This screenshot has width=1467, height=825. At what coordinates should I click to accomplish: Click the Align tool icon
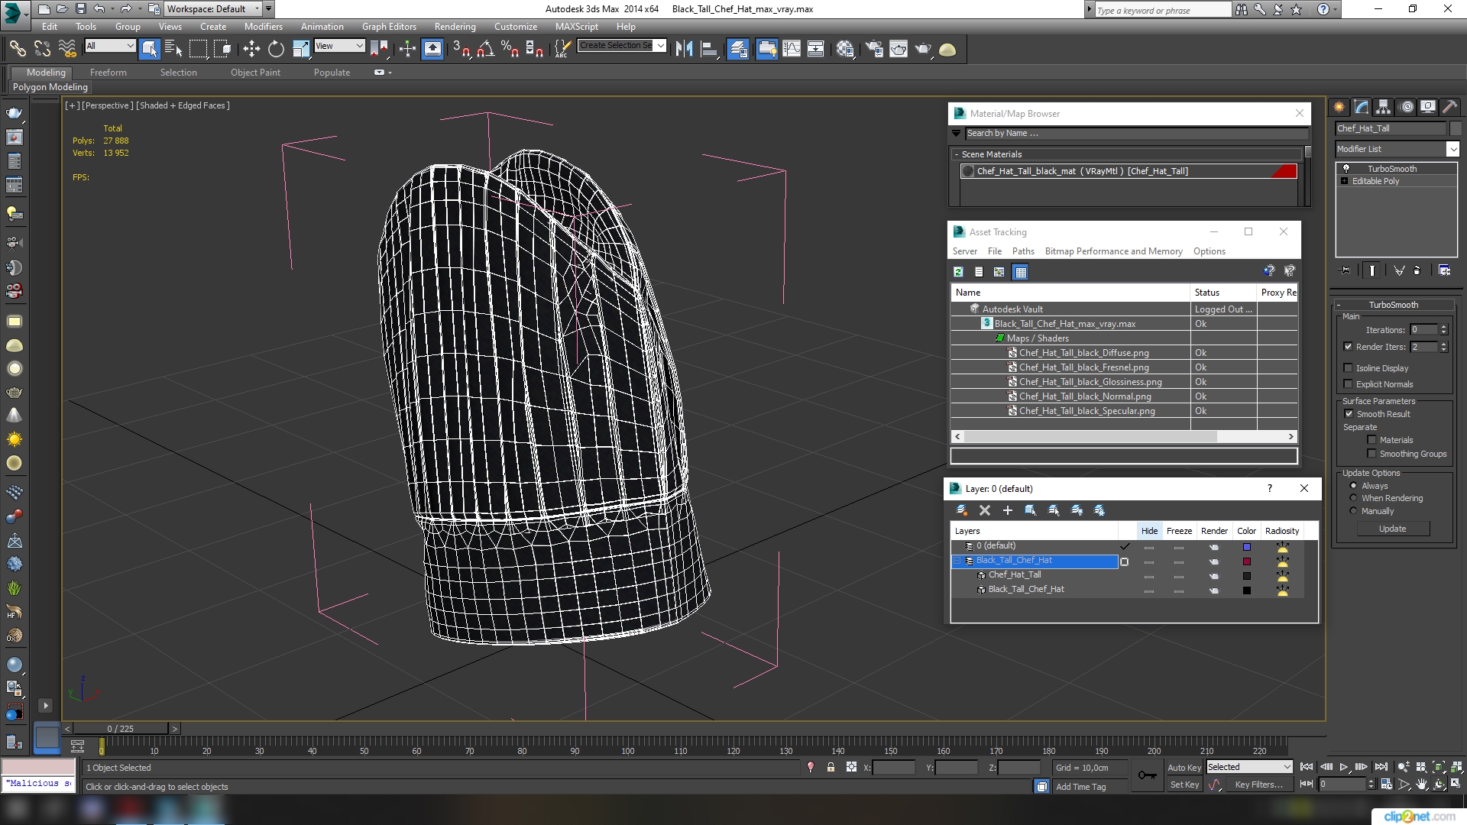tap(709, 49)
